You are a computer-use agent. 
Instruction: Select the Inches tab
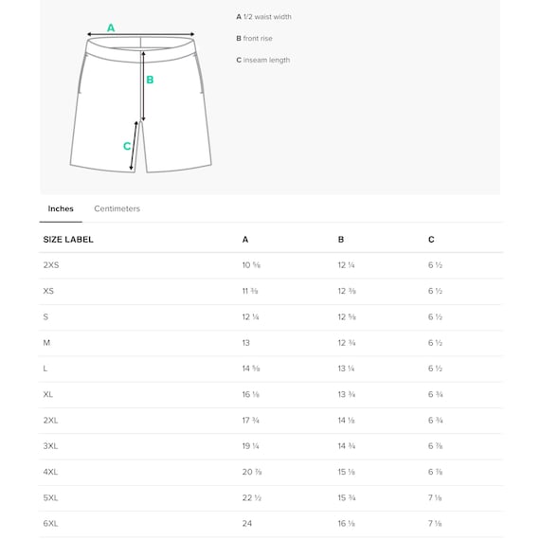pos(61,208)
